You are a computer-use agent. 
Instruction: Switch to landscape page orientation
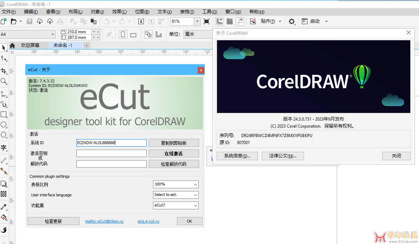point(133,35)
